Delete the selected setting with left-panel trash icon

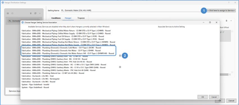[x=31, y=13]
